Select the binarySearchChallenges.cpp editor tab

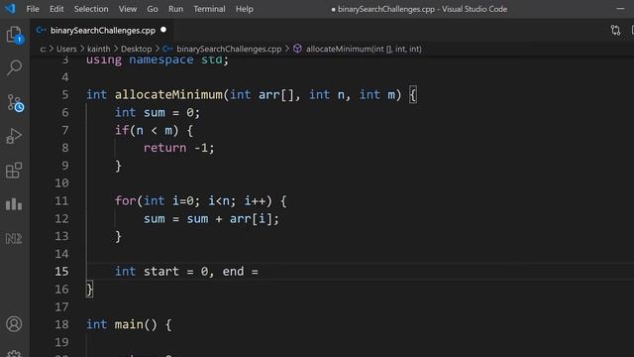click(101, 30)
